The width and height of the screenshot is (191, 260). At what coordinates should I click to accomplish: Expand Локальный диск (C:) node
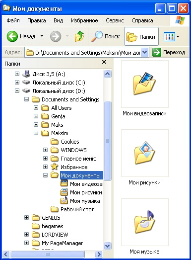17,82
